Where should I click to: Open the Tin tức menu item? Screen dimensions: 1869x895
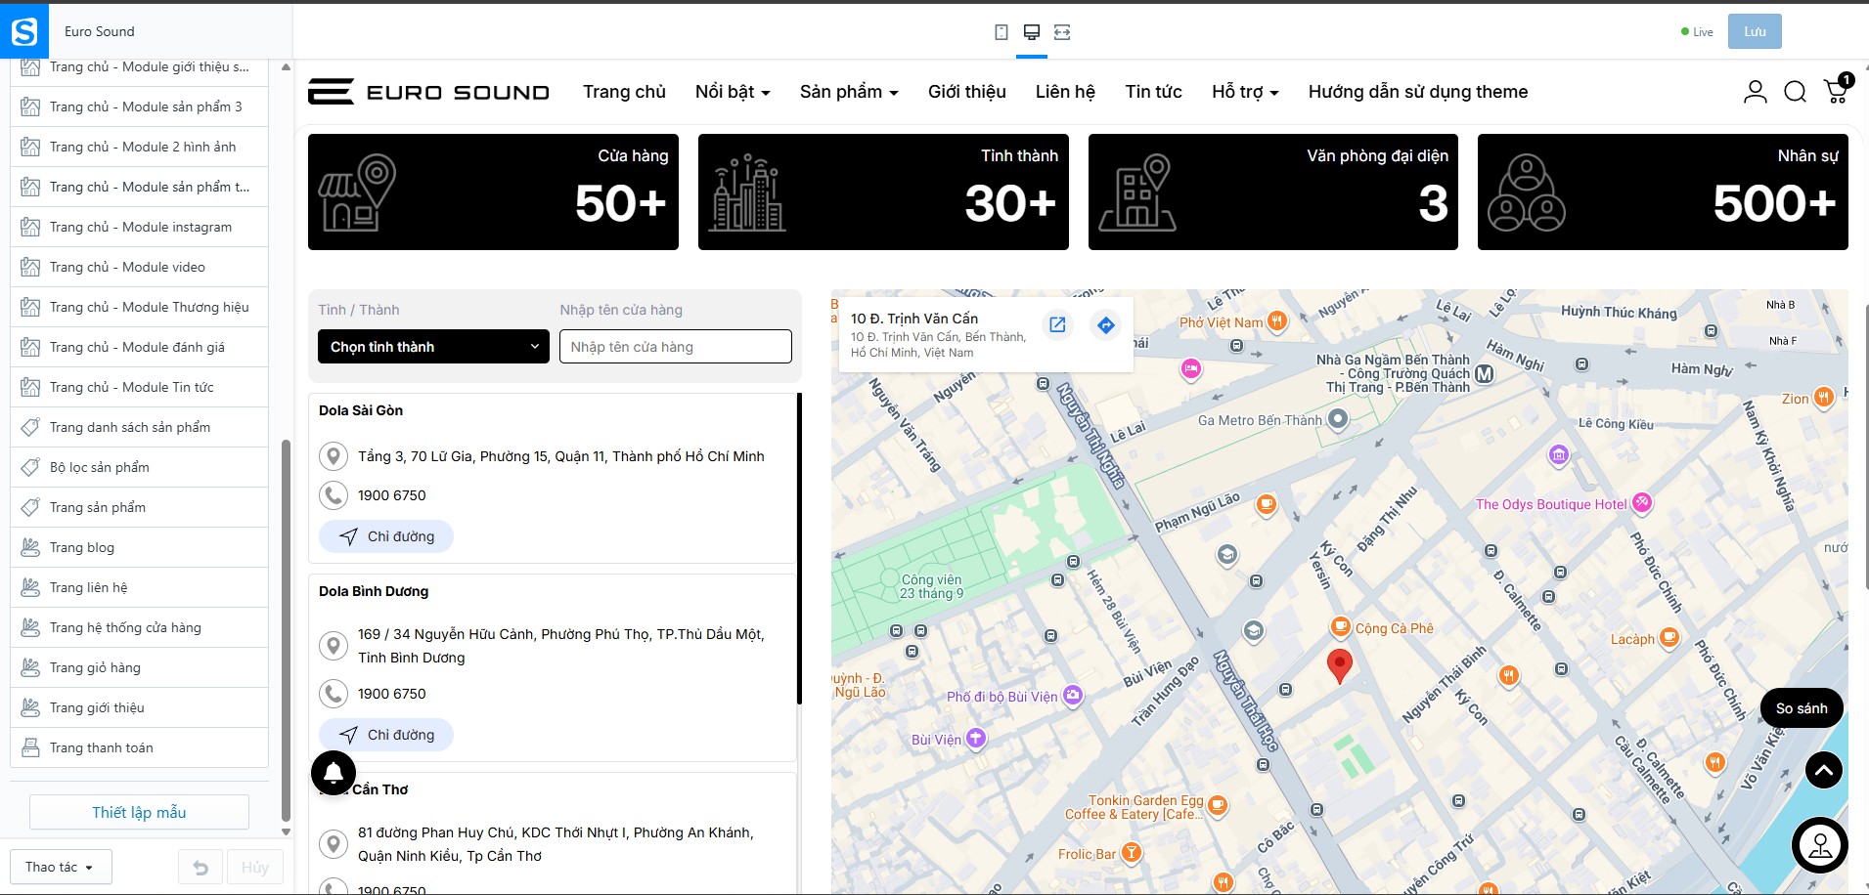[x=1153, y=92]
